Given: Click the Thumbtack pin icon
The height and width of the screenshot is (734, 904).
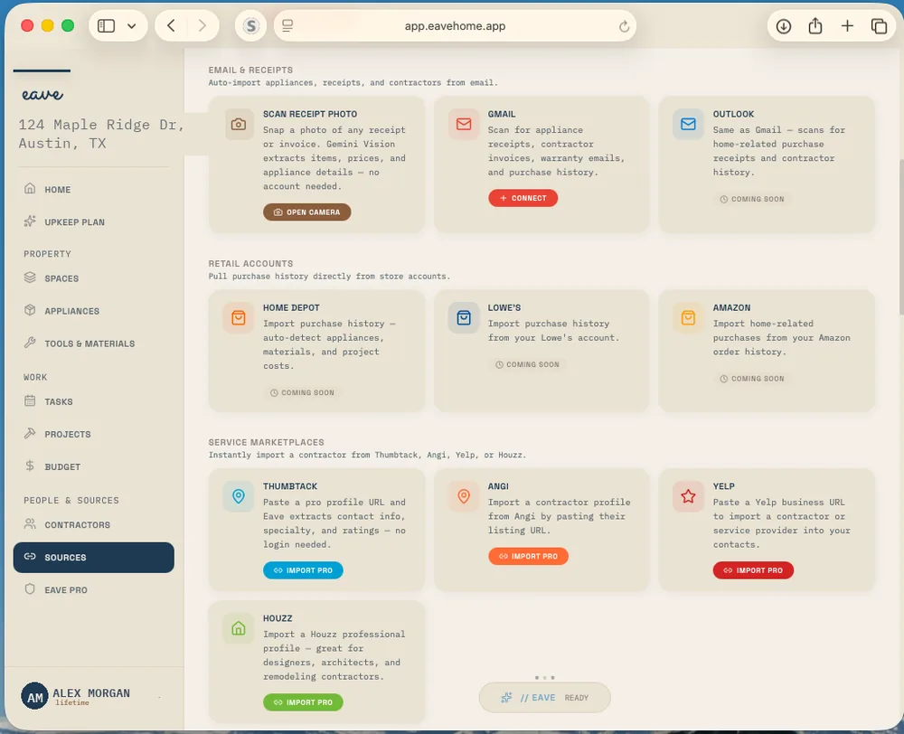Looking at the screenshot, I should coord(238,496).
